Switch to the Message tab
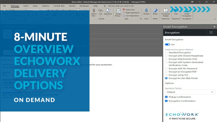217x122 pixels. click(15, 6)
